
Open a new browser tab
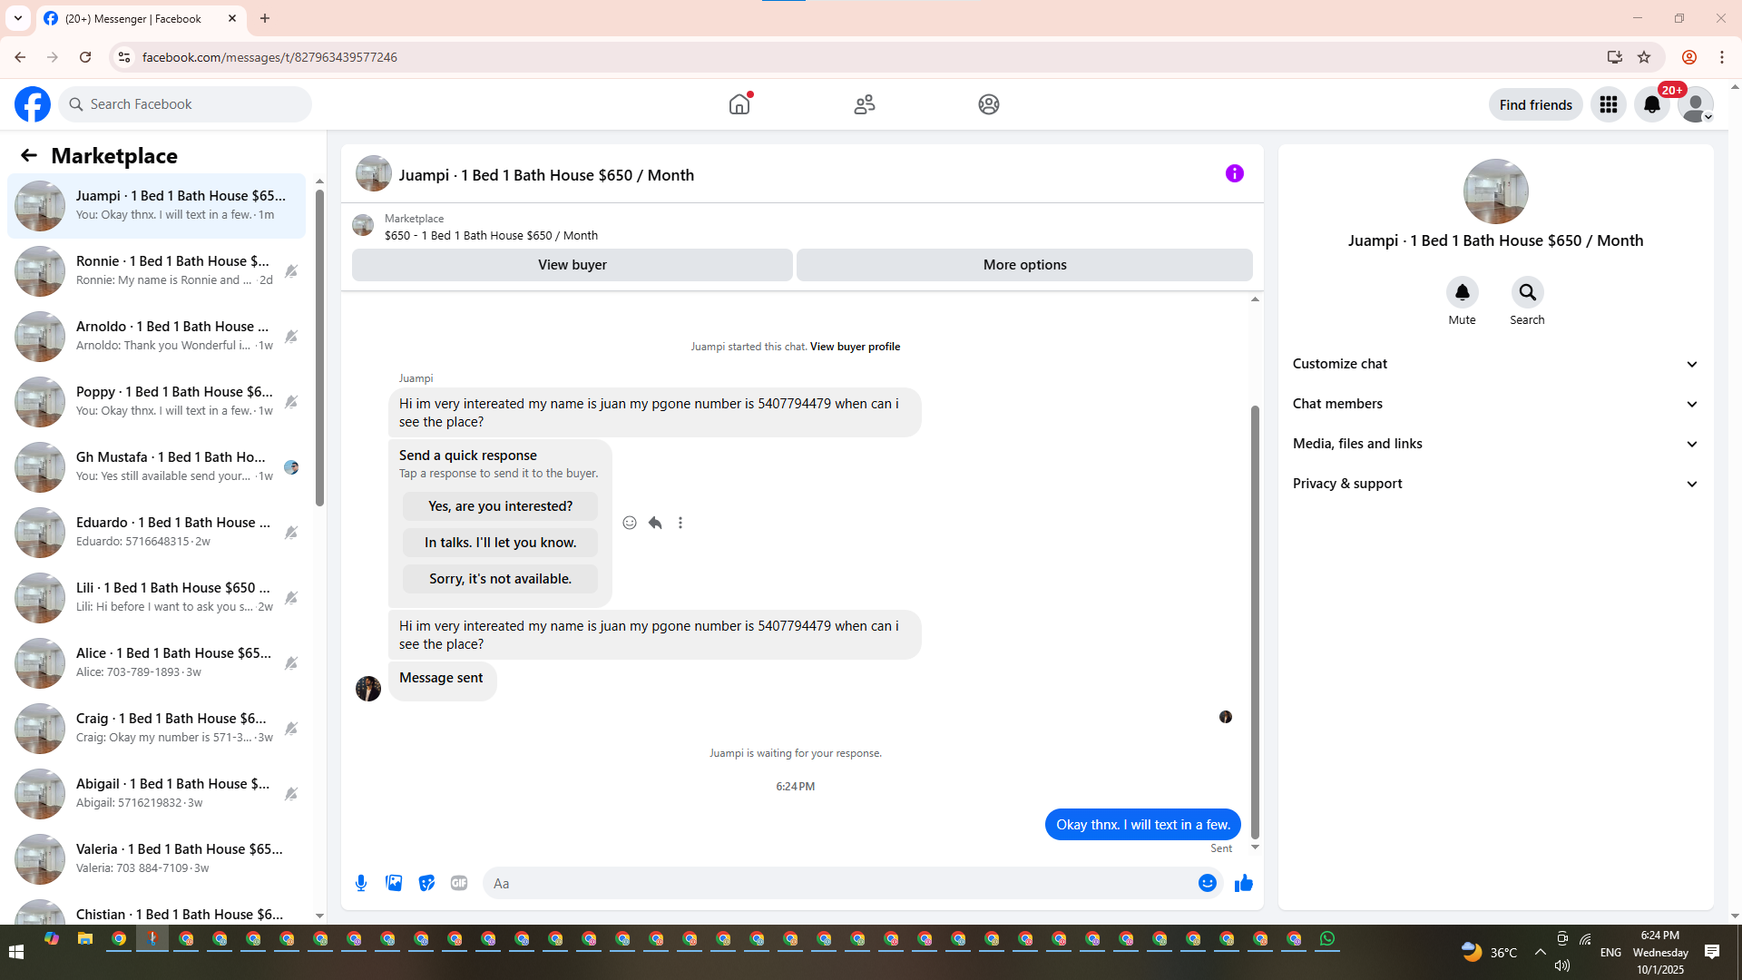(x=265, y=18)
